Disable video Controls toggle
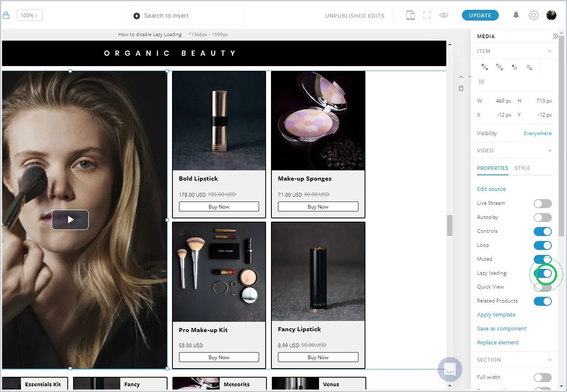This screenshot has width=567, height=392. tap(543, 232)
